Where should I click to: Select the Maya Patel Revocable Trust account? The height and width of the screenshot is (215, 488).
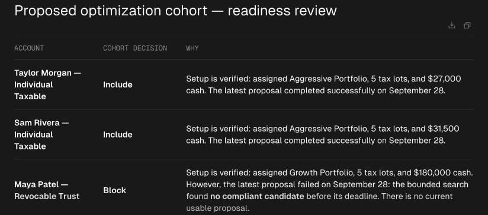[x=47, y=191]
